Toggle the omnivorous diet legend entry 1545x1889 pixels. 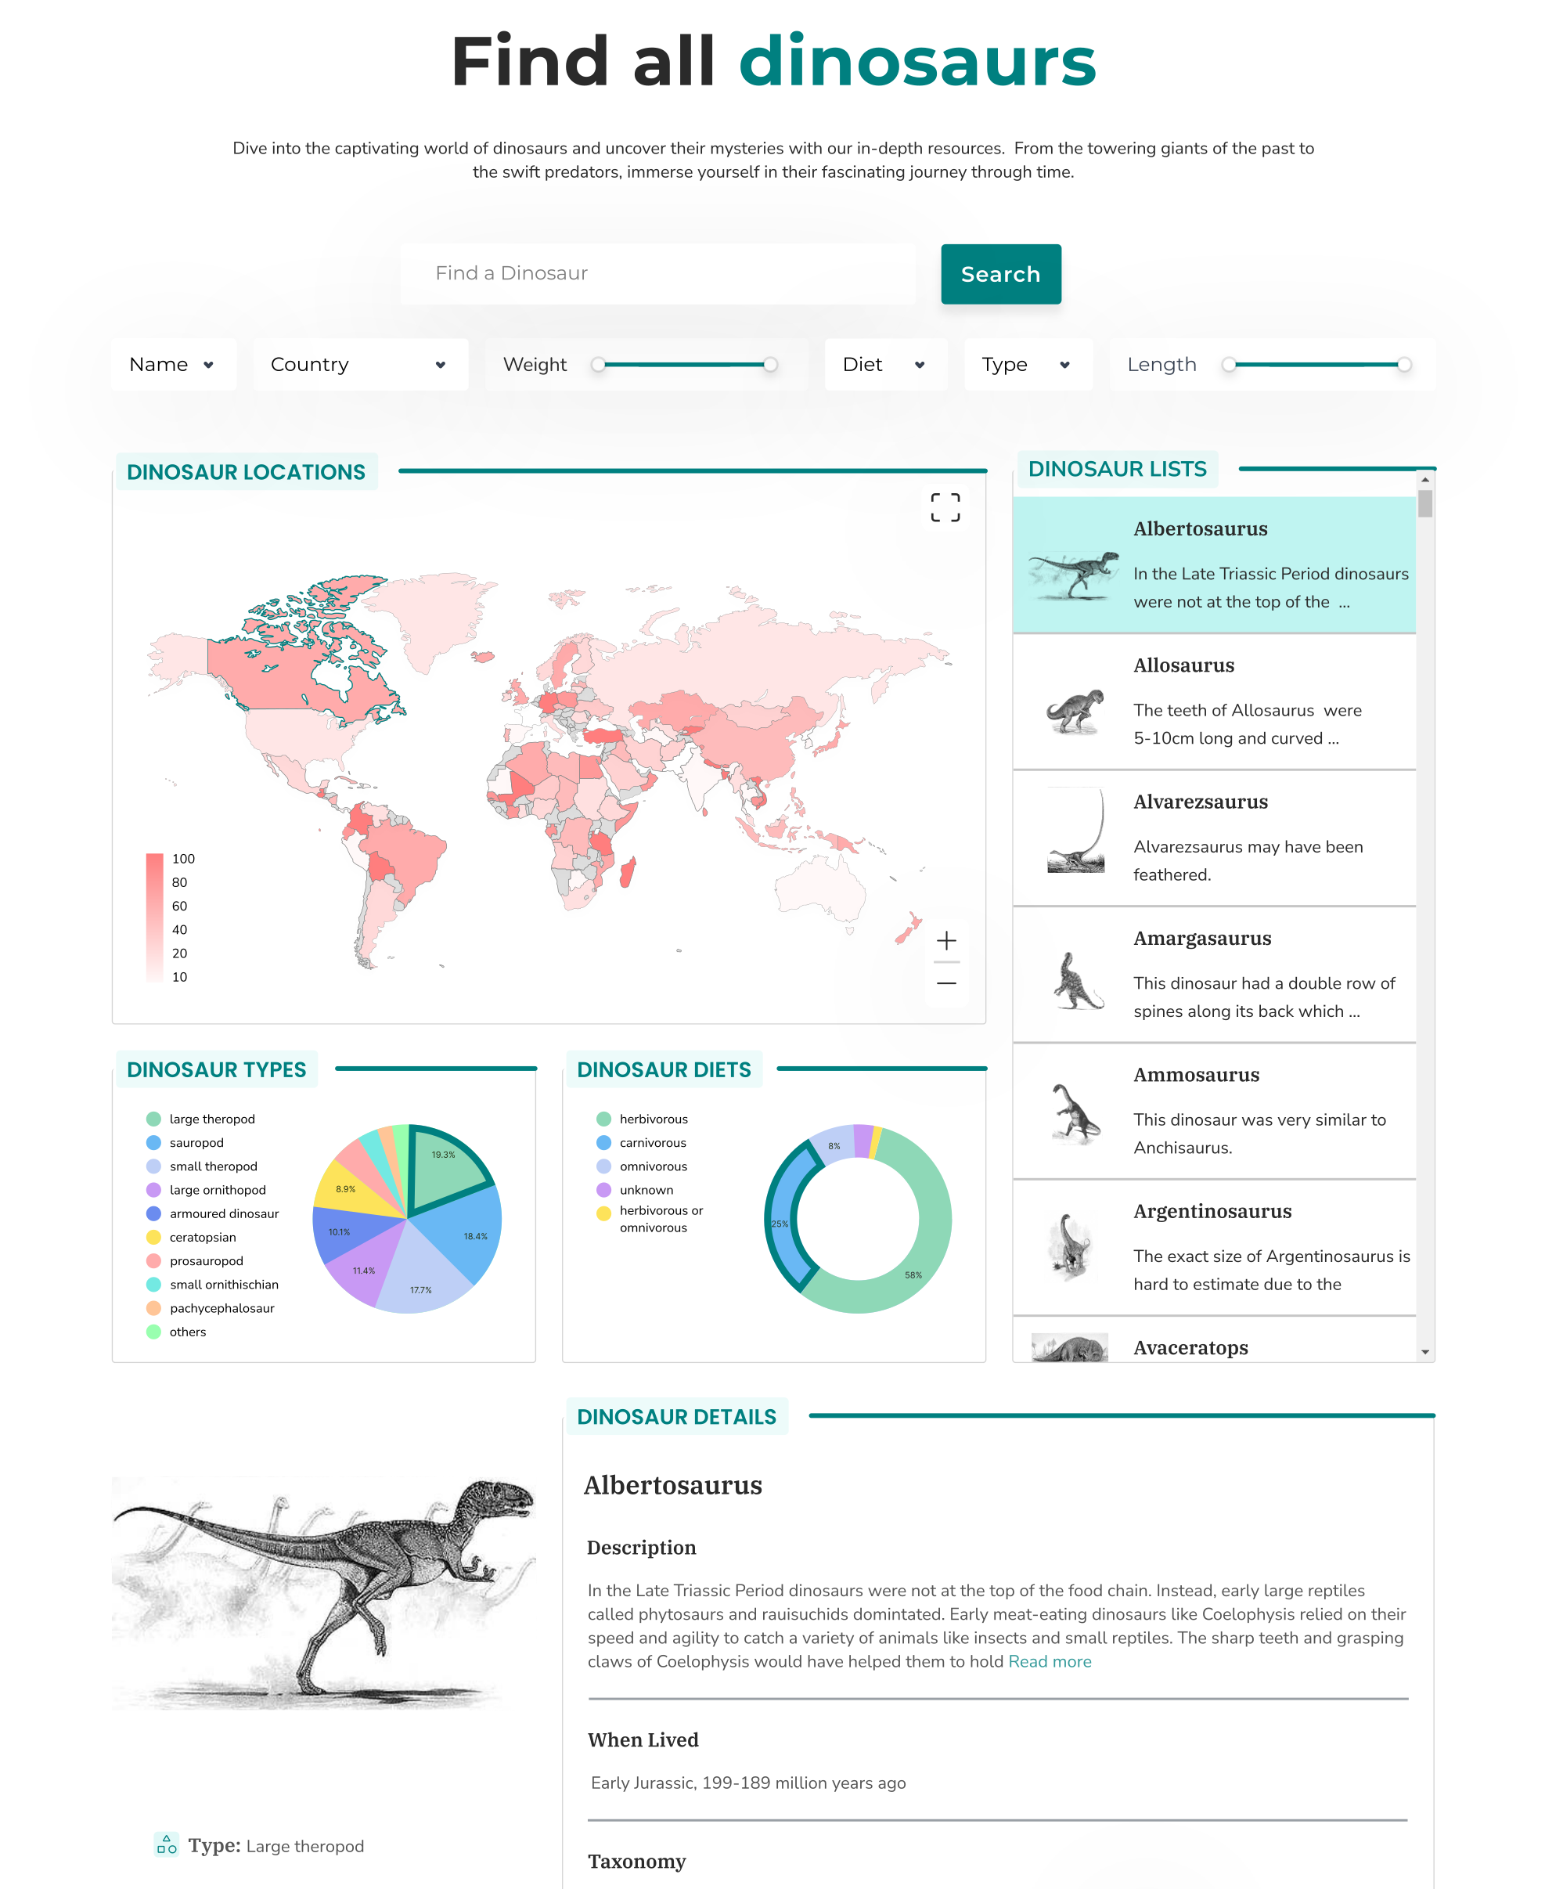pyautogui.click(x=642, y=1166)
